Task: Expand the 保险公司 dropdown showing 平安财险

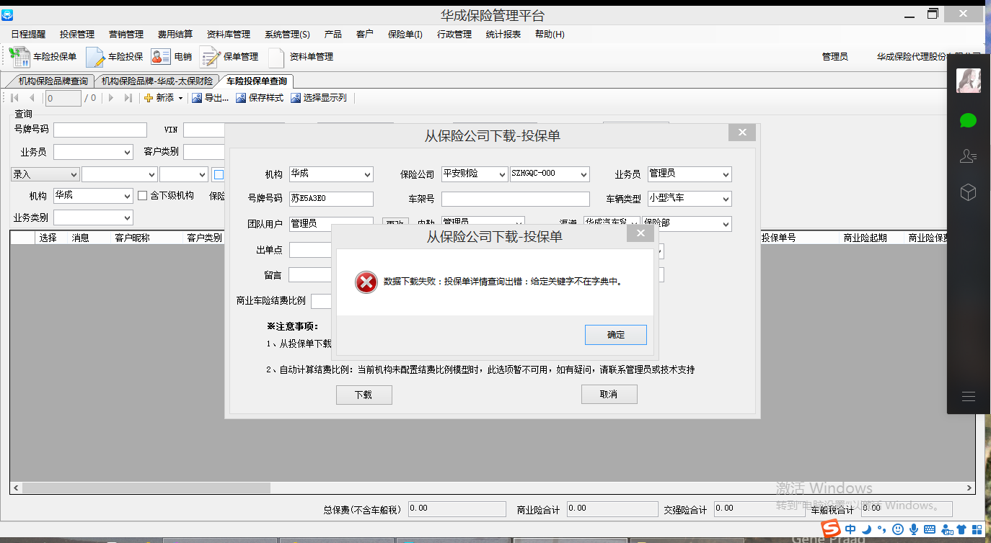Action: coord(501,174)
